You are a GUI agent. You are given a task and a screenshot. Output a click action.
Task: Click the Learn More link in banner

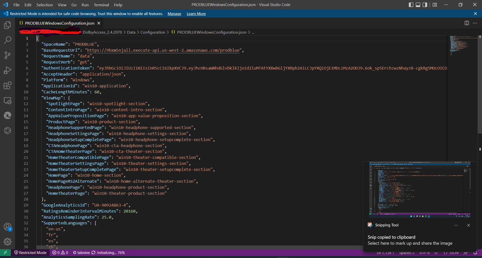(x=196, y=14)
